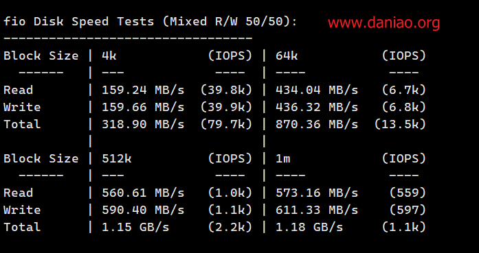This screenshot has height=253, width=479.
Task: Click the total IOPS value (79.7k)
Action: tap(226, 124)
